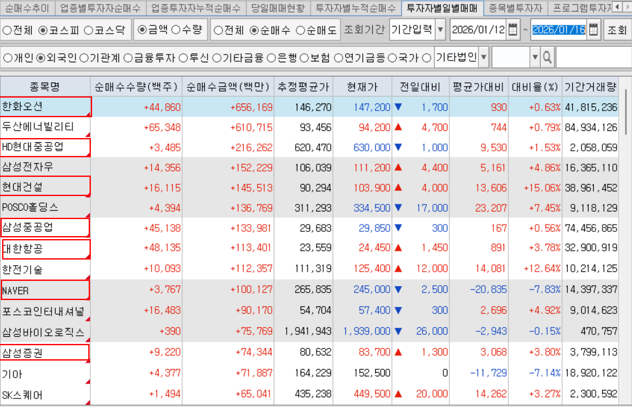Click the magnifier search icon
Screen dimensions: 632x407
547,58
